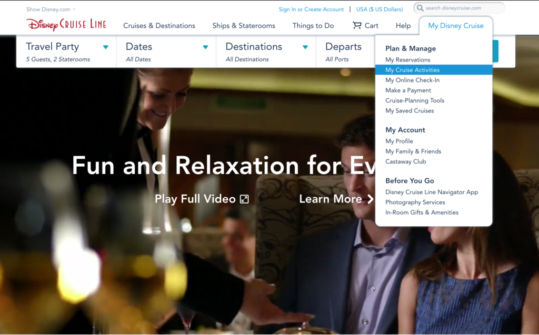Click the Disney Cruise Line logo

pyautogui.click(x=66, y=25)
